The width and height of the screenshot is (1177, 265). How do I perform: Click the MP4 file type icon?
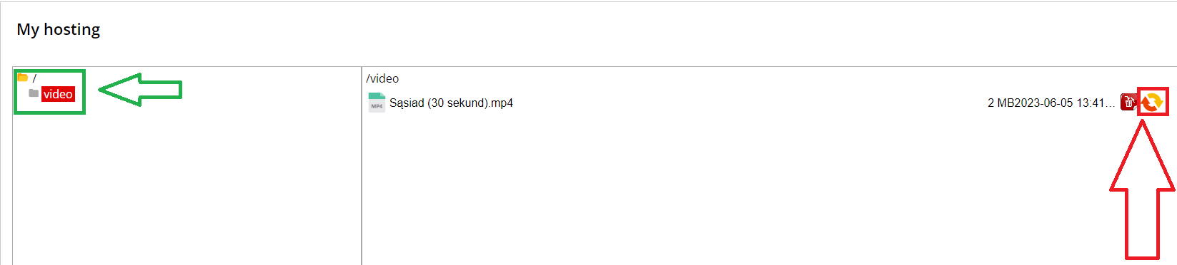(377, 103)
